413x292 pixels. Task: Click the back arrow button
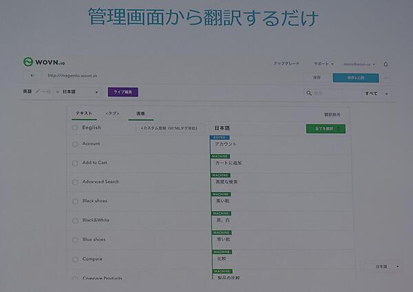(32, 76)
